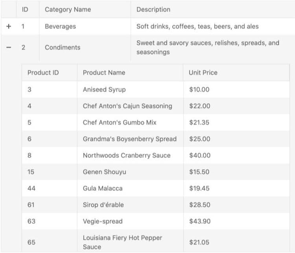Click the Product Name column header
295x253 pixels.
[104, 73]
